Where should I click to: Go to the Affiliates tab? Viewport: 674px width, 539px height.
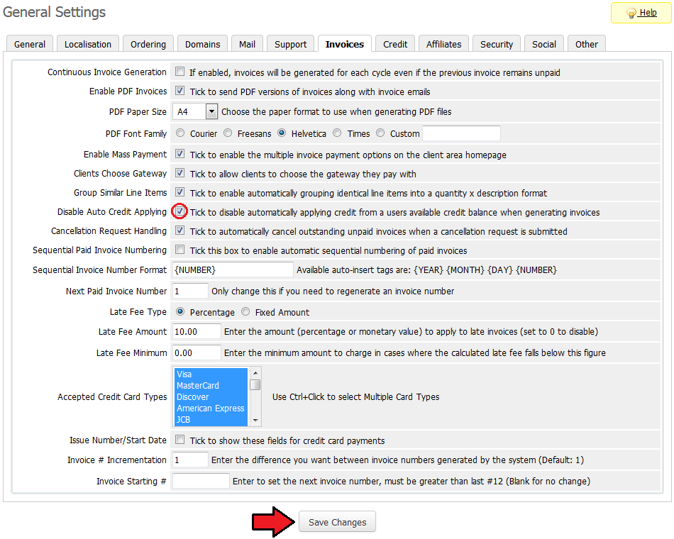[x=443, y=44]
